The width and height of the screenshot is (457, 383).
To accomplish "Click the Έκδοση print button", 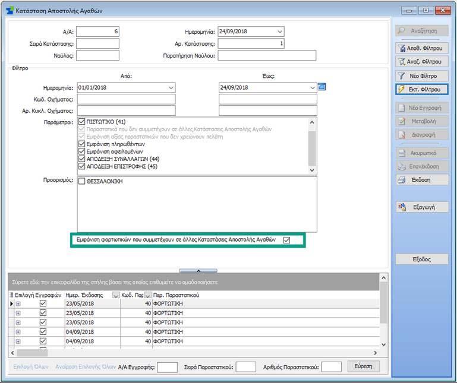I will [x=421, y=180].
